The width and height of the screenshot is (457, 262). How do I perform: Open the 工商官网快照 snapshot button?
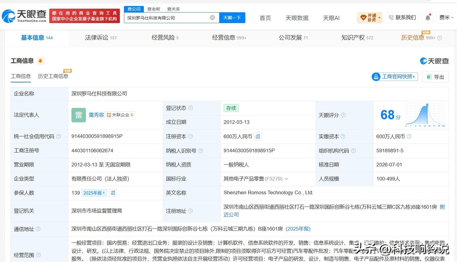[395, 77]
